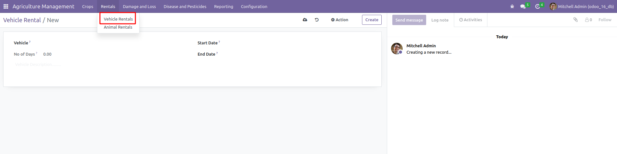Screen dimensions: 617x154
Task: Expand the Configuration menu
Action: (254, 6)
